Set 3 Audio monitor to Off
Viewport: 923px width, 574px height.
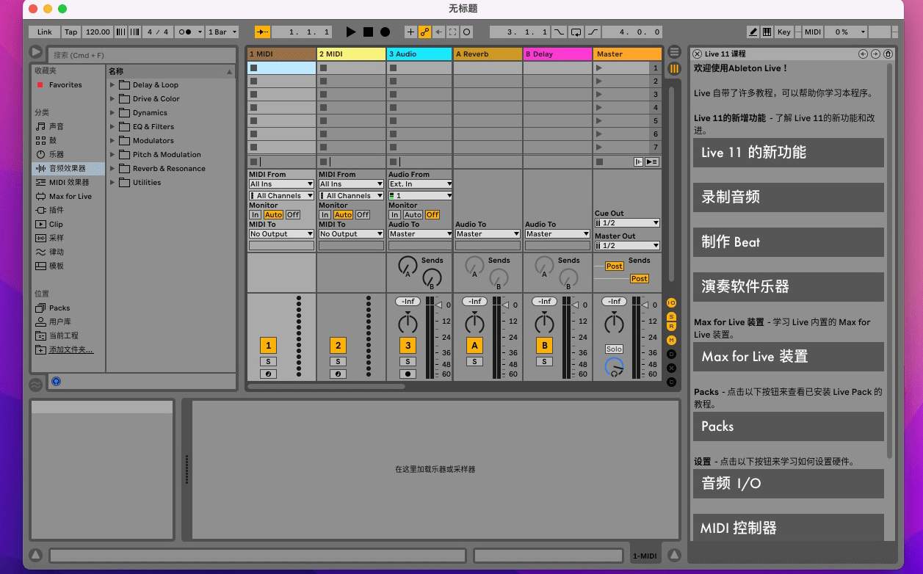point(432,214)
